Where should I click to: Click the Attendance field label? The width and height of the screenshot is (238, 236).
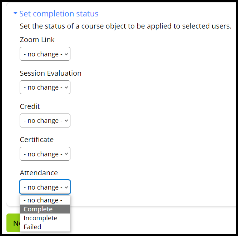[39, 173]
